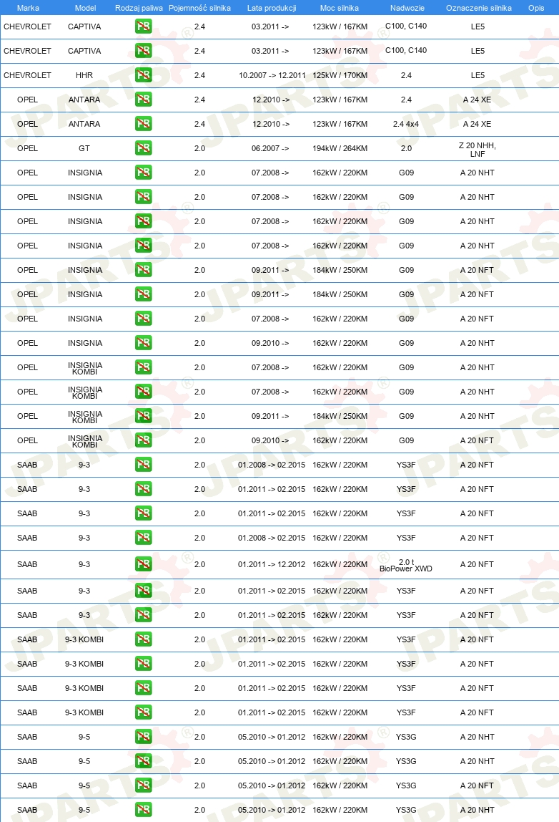559x822 pixels.
Task: Click the 'Z 20 NHH, LNF' engine code cell
Action: click(x=478, y=150)
